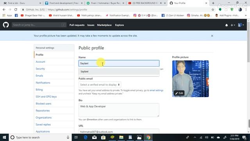Open Add Plugins bookmark

point(227,15)
